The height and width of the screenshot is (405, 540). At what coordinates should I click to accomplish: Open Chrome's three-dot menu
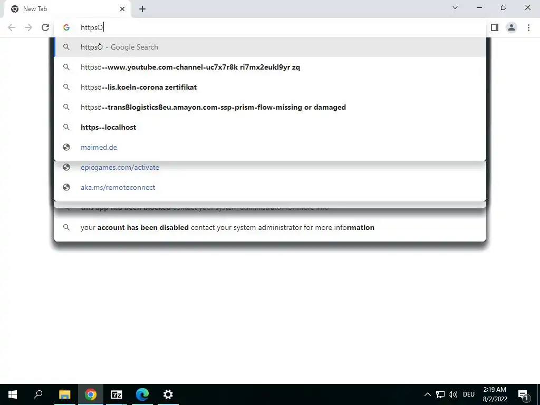[x=528, y=27]
